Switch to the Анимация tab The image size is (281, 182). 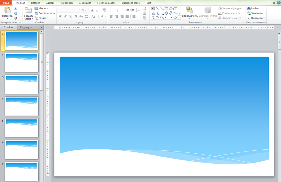pos(85,3)
